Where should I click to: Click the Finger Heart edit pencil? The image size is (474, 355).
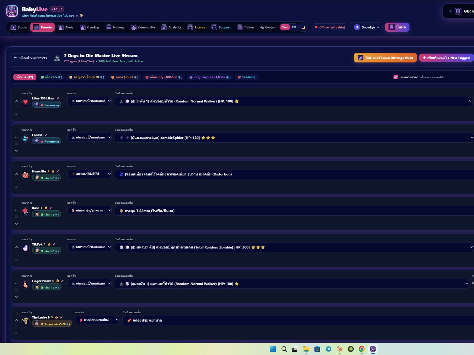62,281
